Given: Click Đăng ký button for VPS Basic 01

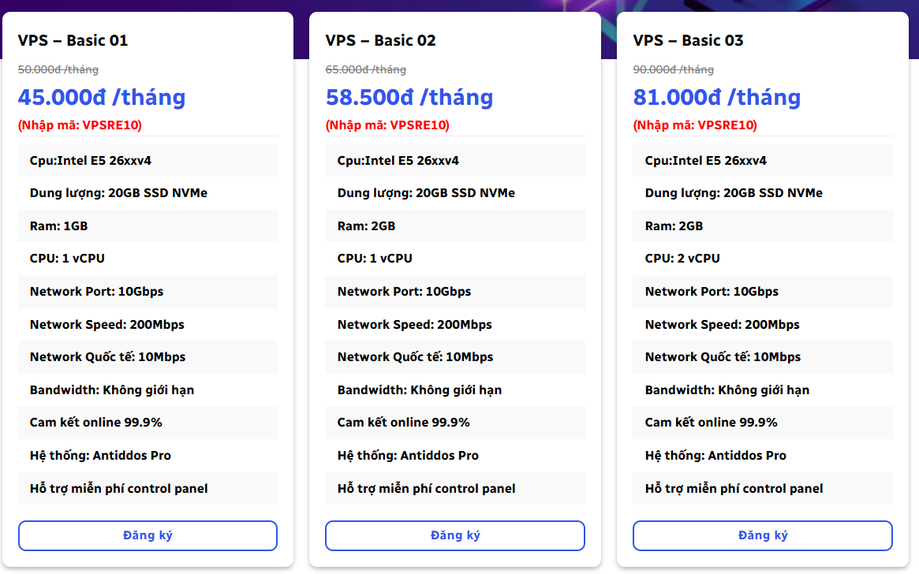Looking at the screenshot, I should (148, 535).
